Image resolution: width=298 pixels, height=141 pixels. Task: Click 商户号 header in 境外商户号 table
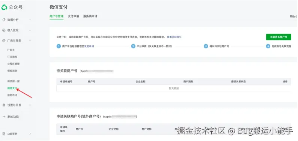79,129
